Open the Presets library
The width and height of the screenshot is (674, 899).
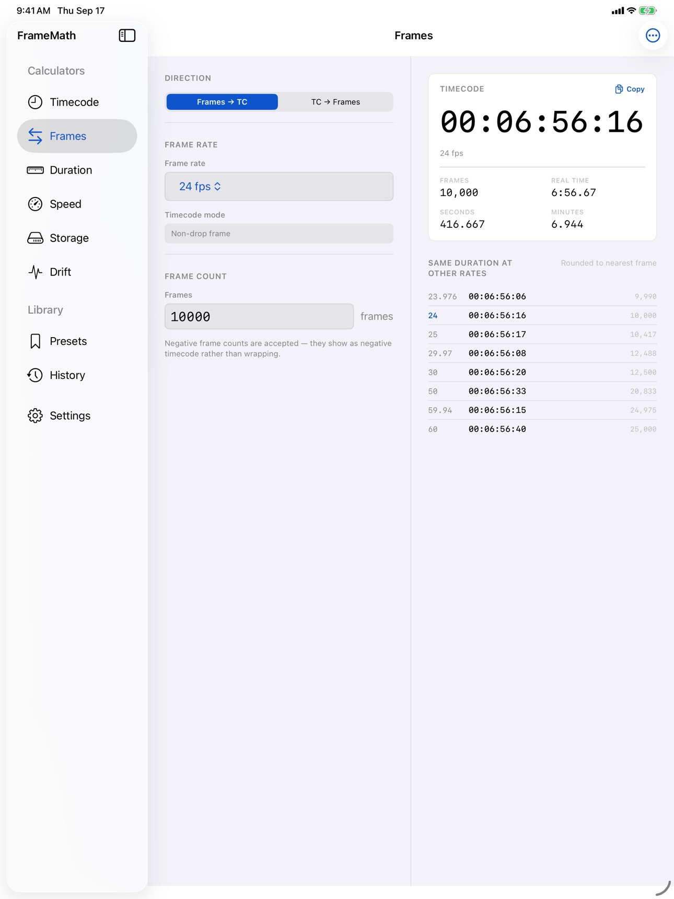[x=77, y=341]
